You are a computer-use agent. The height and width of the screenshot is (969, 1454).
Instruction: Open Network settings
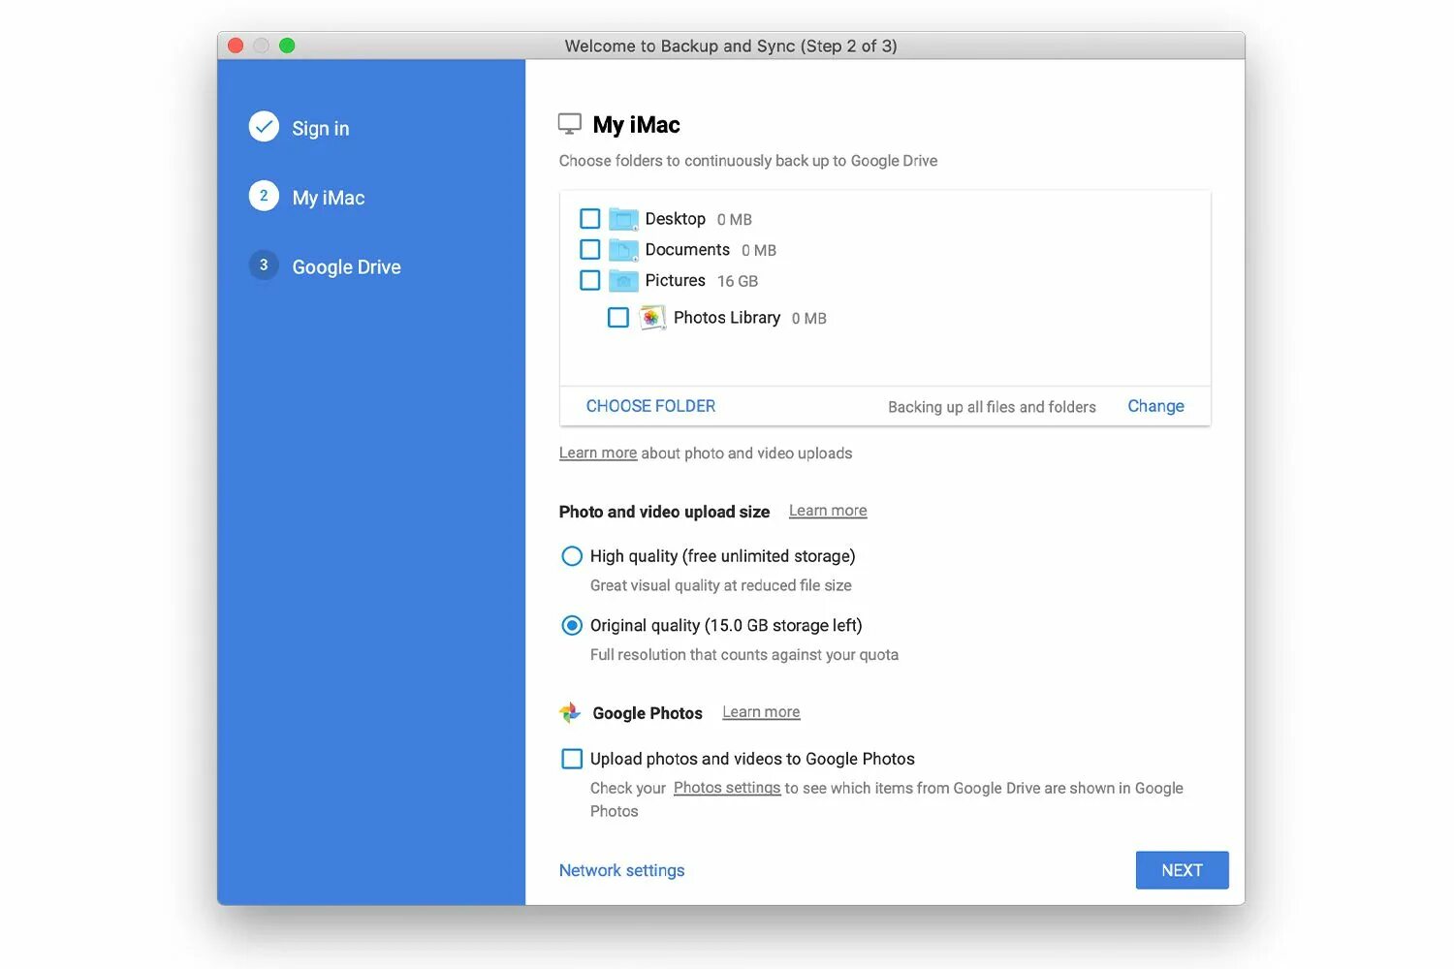pyautogui.click(x=621, y=870)
